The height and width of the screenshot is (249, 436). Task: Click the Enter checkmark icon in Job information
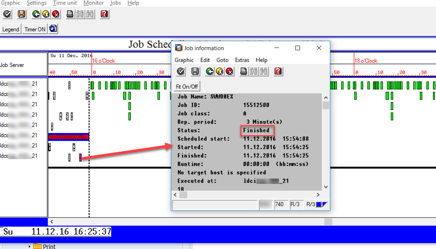180,71
